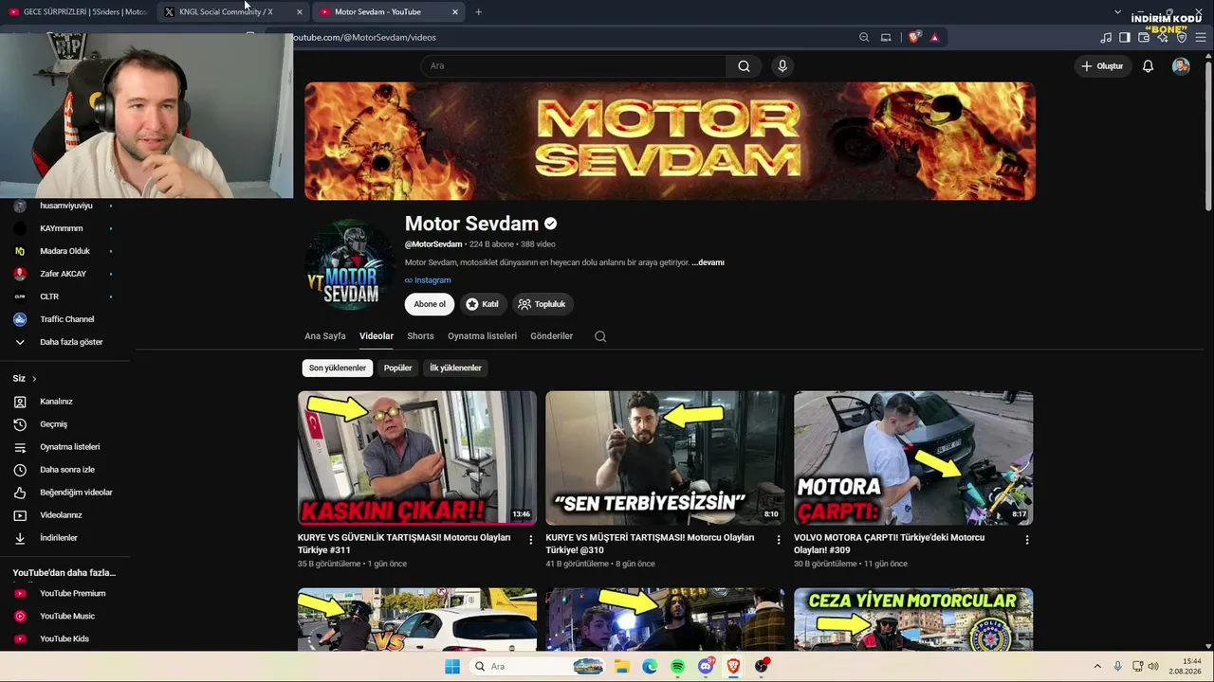
Task: Select the Videolar channel tab
Action: coord(377,336)
